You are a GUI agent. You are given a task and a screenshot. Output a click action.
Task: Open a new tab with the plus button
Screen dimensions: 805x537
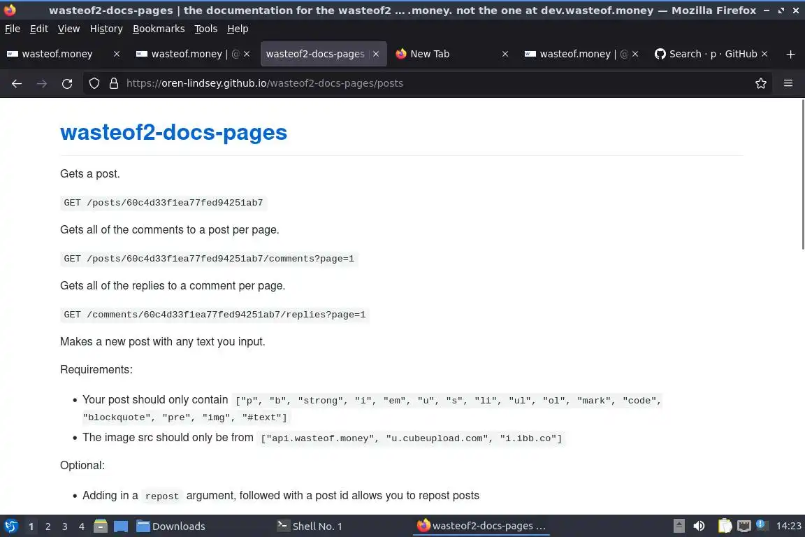click(790, 54)
